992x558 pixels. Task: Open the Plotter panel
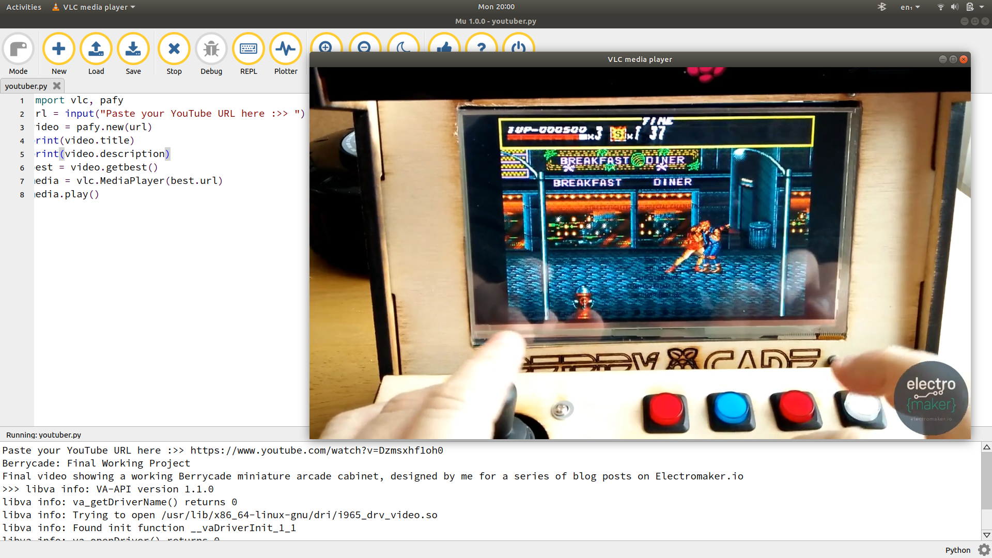pyautogui.click(x=286, y=49)
